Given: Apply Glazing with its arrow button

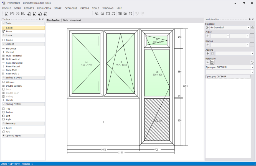Looking at the screenshot, I should [208, 45].
